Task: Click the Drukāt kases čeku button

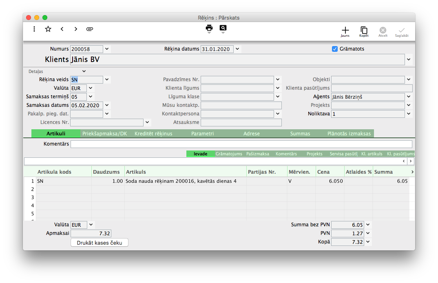Action: [x=100, y=243]
